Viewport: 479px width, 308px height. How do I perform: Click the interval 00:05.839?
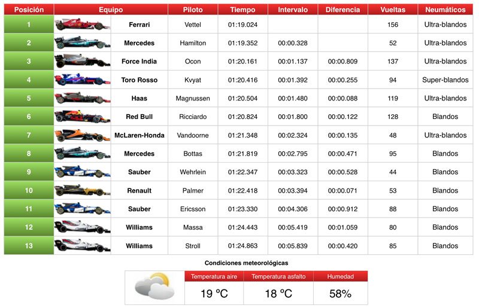click(x=293, y=246)
